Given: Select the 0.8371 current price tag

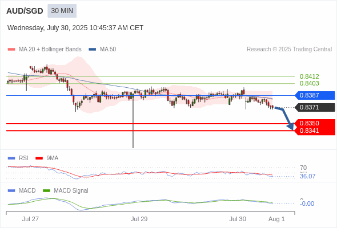Looking at the screenshot, I should (315, 107).
